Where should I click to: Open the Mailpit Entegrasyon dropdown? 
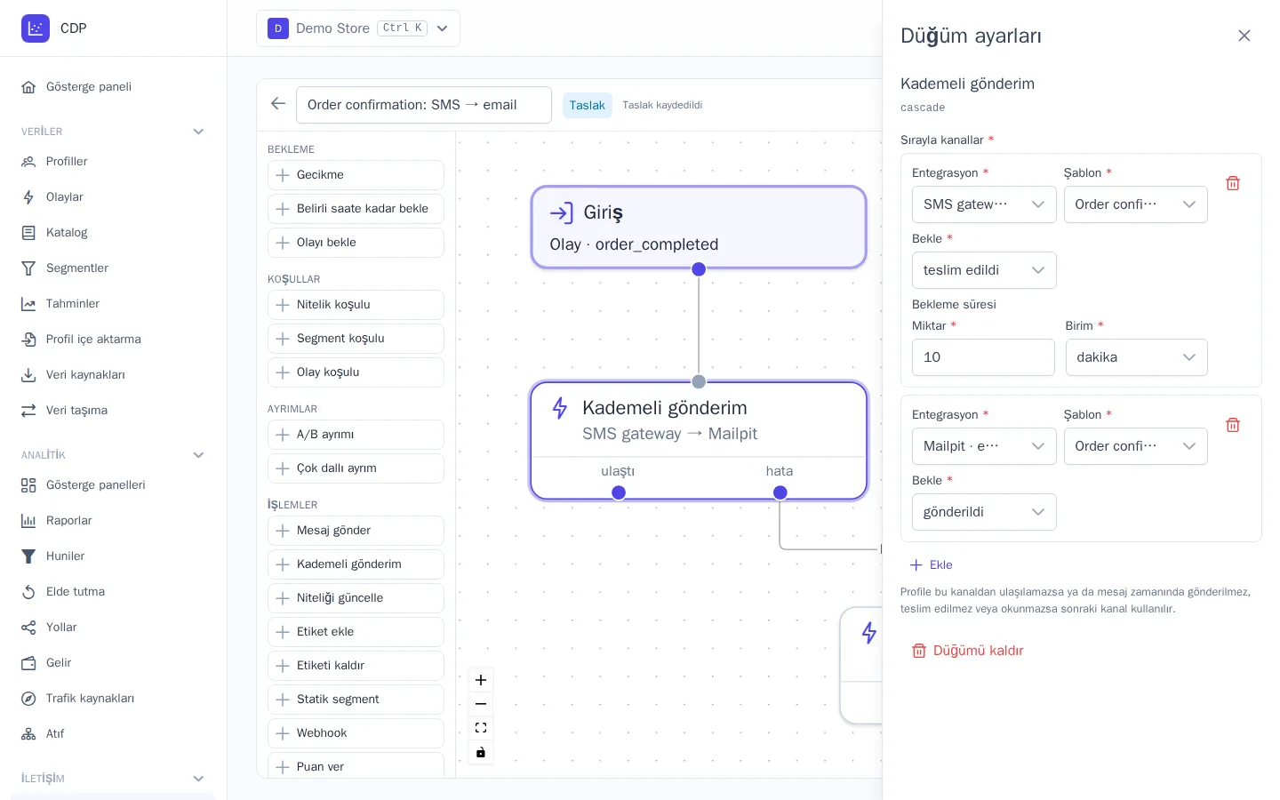(x=984, y=446)
